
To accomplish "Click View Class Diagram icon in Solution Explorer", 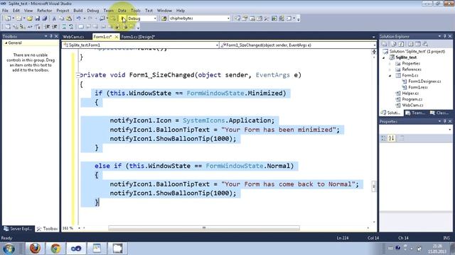I will coord(425,44).
